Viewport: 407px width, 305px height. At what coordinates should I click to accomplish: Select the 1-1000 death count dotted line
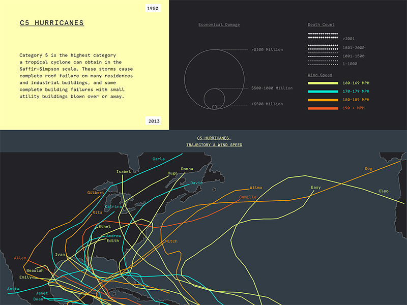pyautogui.click(x=323, y=64)
